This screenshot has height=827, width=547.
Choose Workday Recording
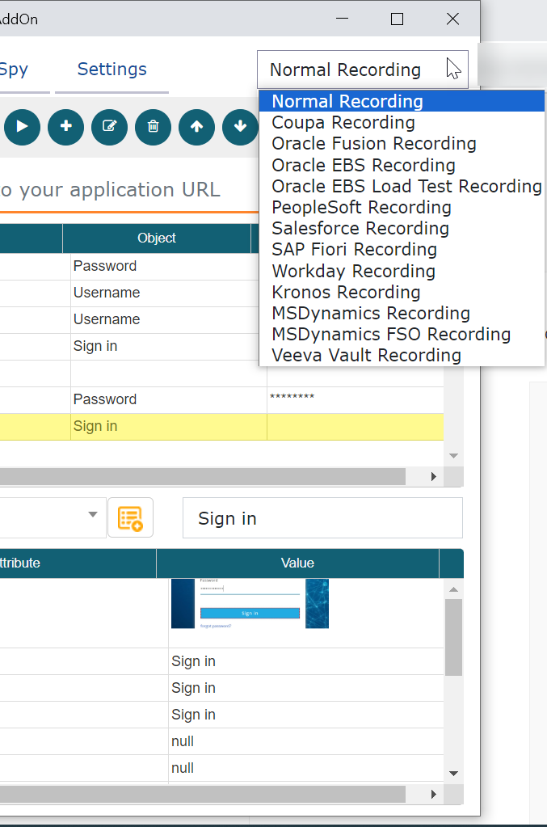pyautogui.click(x=402, y=271)
